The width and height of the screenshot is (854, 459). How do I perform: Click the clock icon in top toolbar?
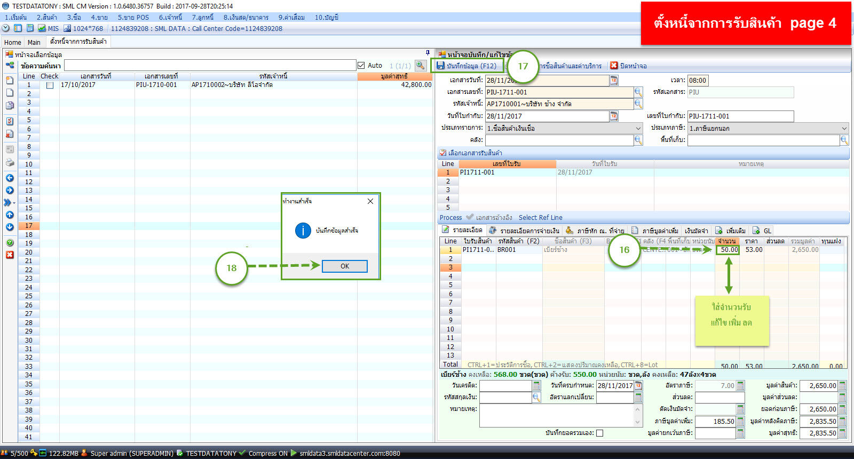tap(6, 28)
